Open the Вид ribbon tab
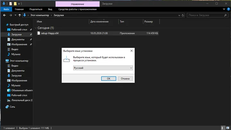Viewport: 231px width, 130px height. coord(50,9)
